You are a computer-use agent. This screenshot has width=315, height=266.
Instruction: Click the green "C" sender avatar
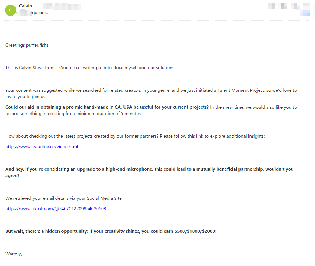[10, 10]
